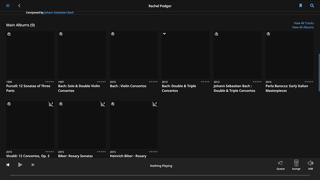Open the Biber: Rosary Sonatas album cover
This screenshot has height=180, width=320.
pyautogui.click(x=82, y=125)
